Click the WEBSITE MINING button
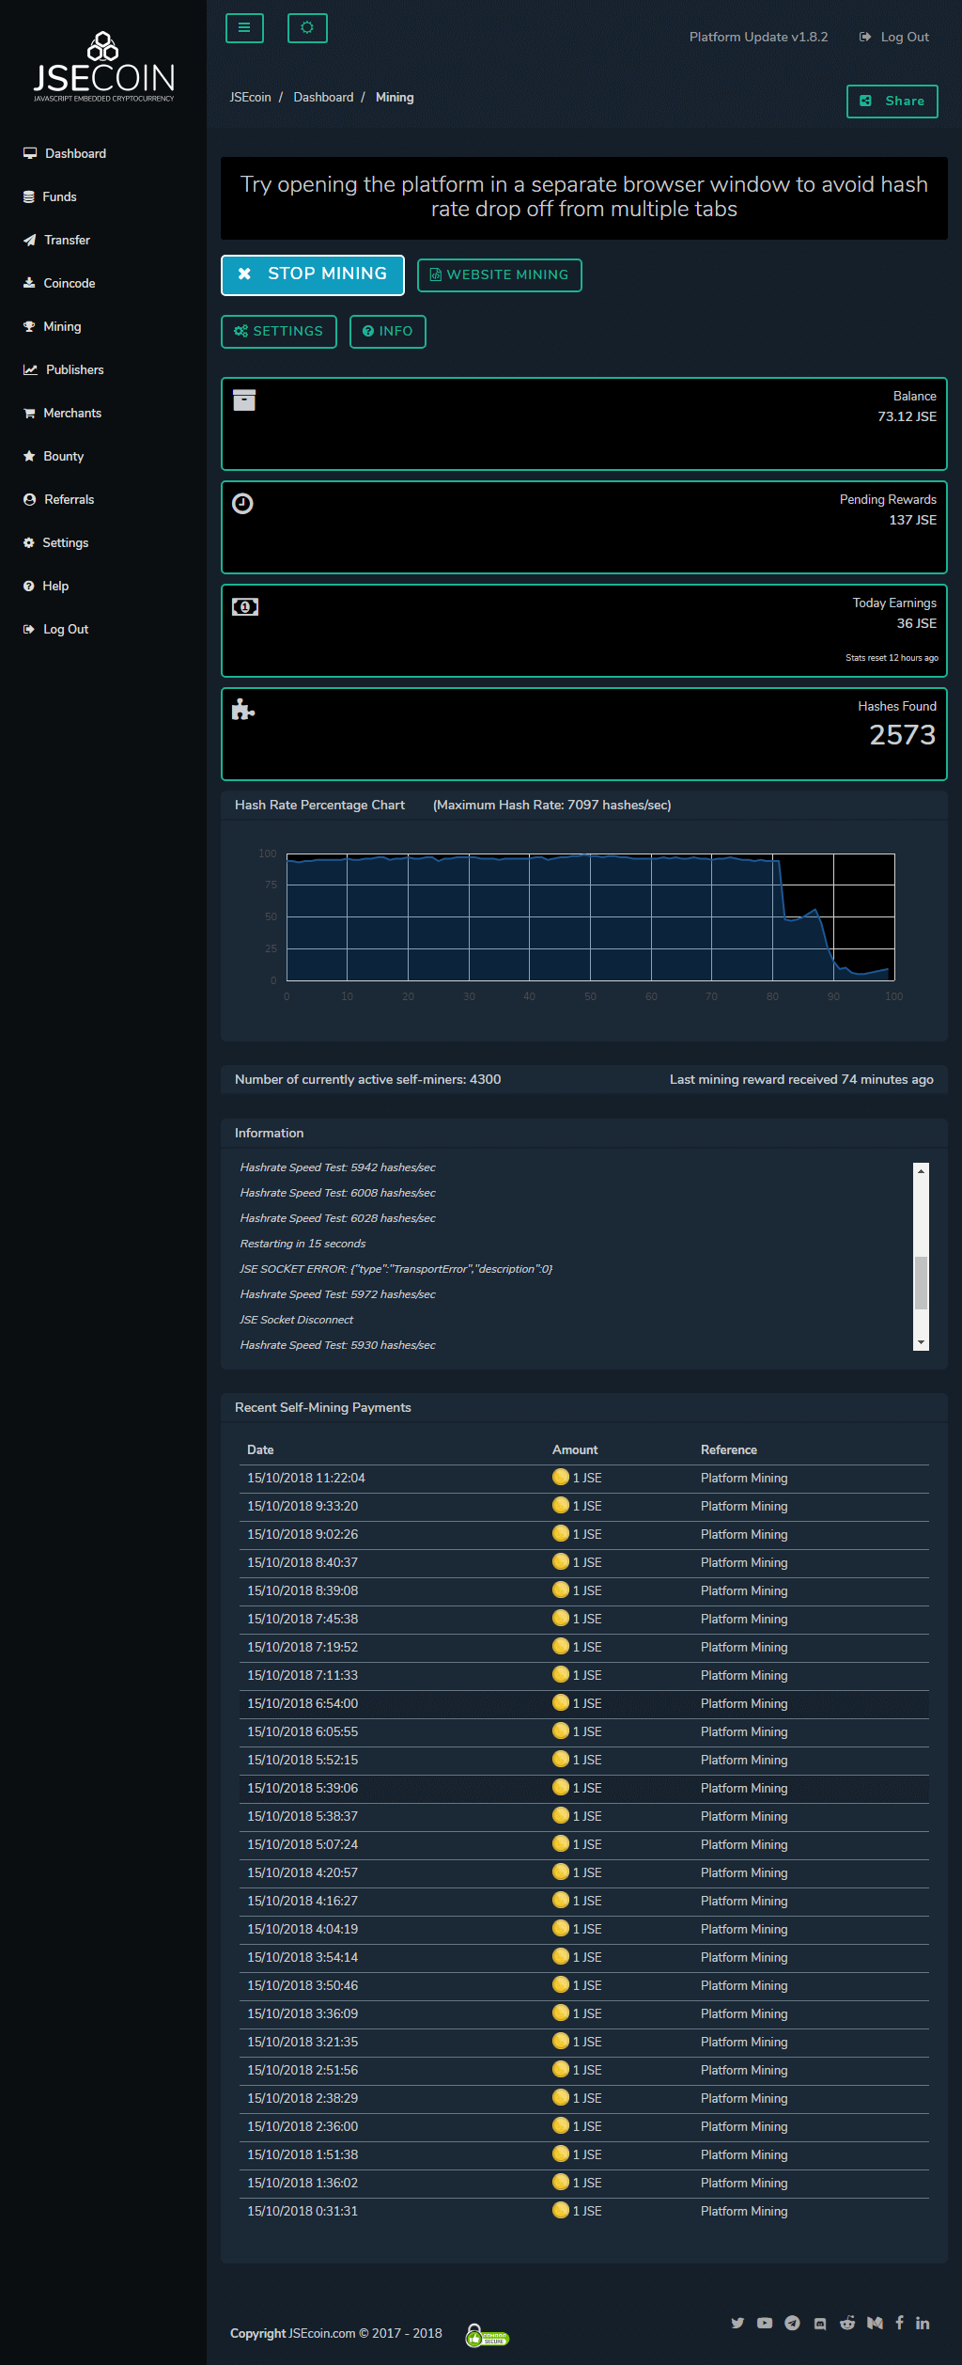Image resolution: width=962 pixels, height=2365 pixels. (x=500, y=275)
